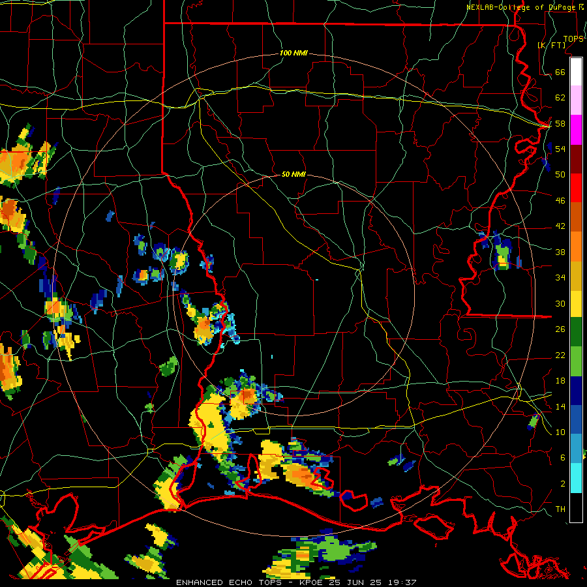The width and height of the screenshot is (587, 587).
Task: Click the yellow swatch in the legend
Action: coord(576,303)
